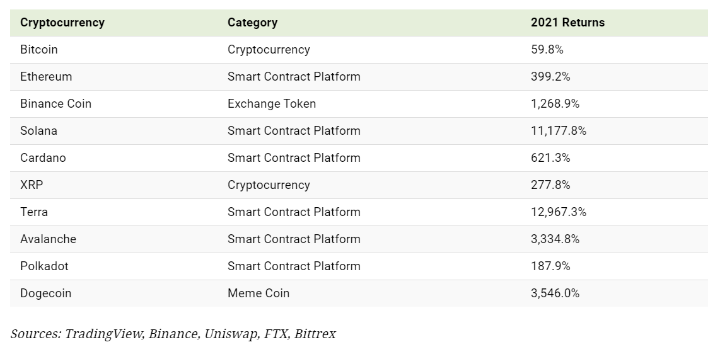Click the 2021 Returns column header
Viewport: 720px width, 347px height.
(567, 23)
